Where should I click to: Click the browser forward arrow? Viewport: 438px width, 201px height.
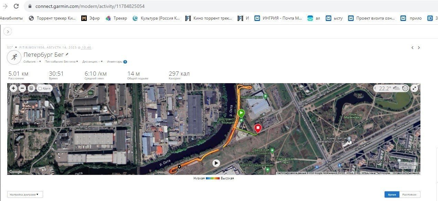pos(5,6)
